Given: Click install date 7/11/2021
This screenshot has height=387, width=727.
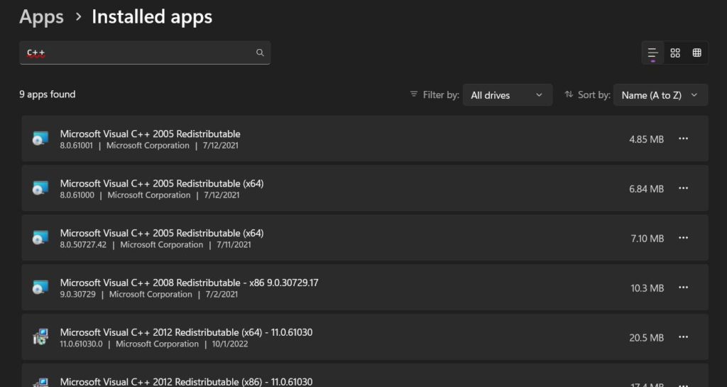Looking at the screenshot, I should point(234,245).
